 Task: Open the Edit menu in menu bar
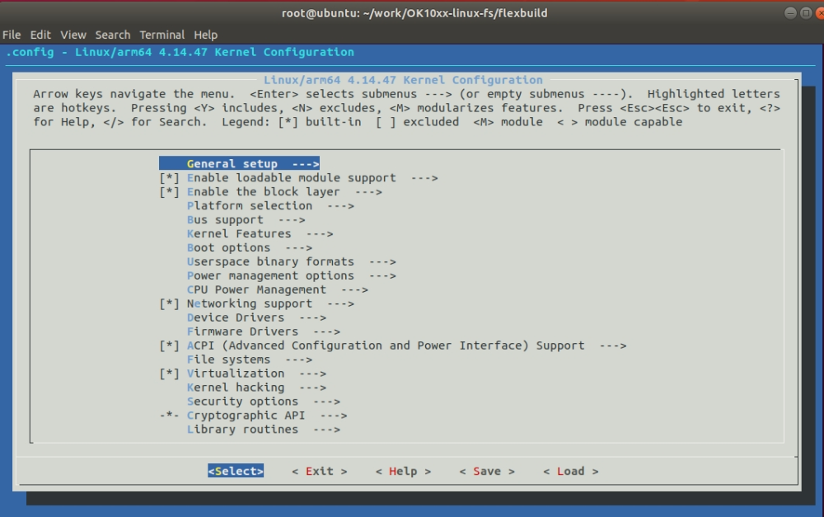click(40, 35)
